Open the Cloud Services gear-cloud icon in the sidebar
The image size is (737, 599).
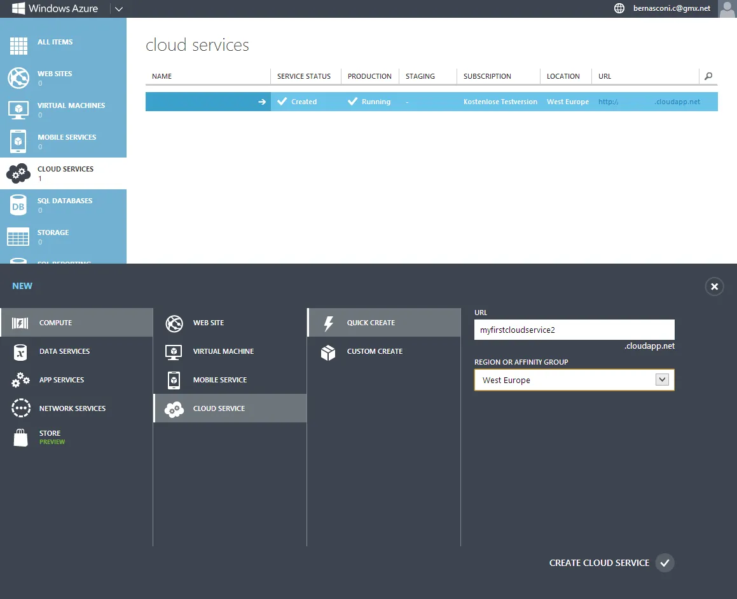coord(18,173)
